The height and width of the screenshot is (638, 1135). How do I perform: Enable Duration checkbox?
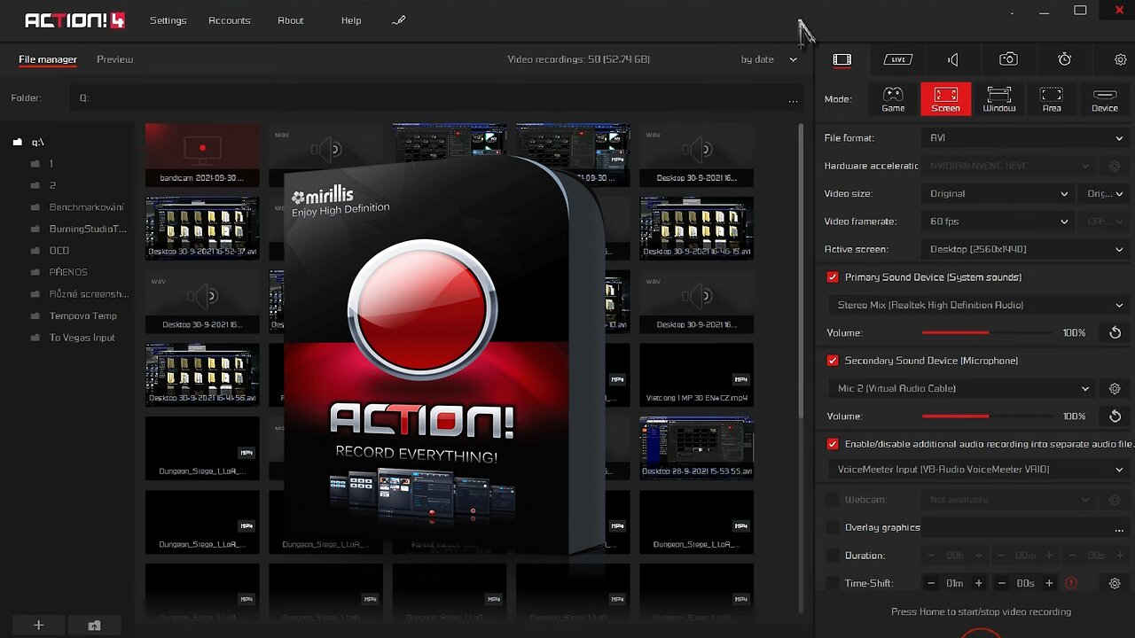pos(833,556)
